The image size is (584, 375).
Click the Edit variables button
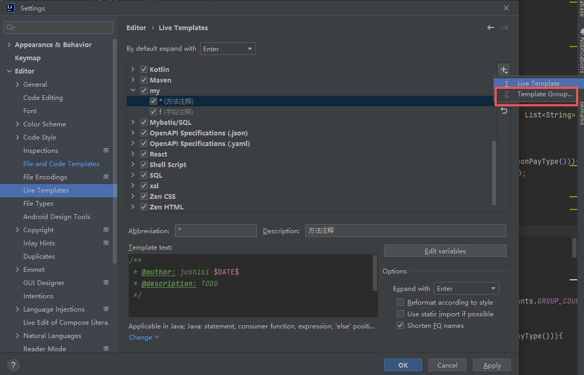pyautogui.click(x=445, y=251)
